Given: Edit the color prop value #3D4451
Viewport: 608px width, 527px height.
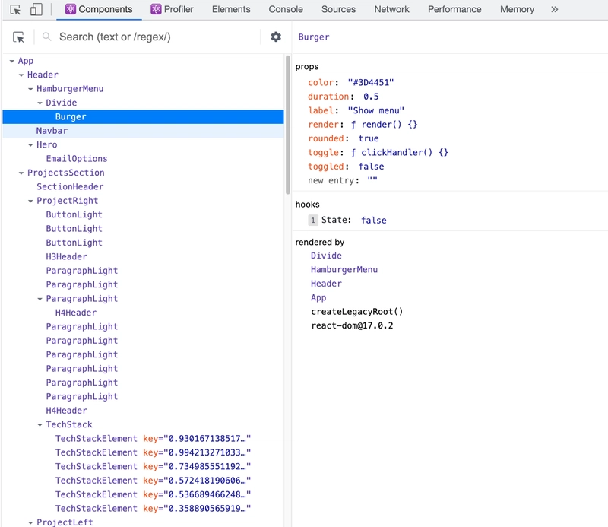Looking at the screenshot, I should pyautogui.click(x=371, y=83).
